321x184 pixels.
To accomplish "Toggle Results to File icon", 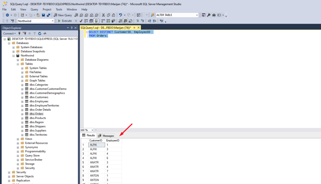I will [130, 21].
